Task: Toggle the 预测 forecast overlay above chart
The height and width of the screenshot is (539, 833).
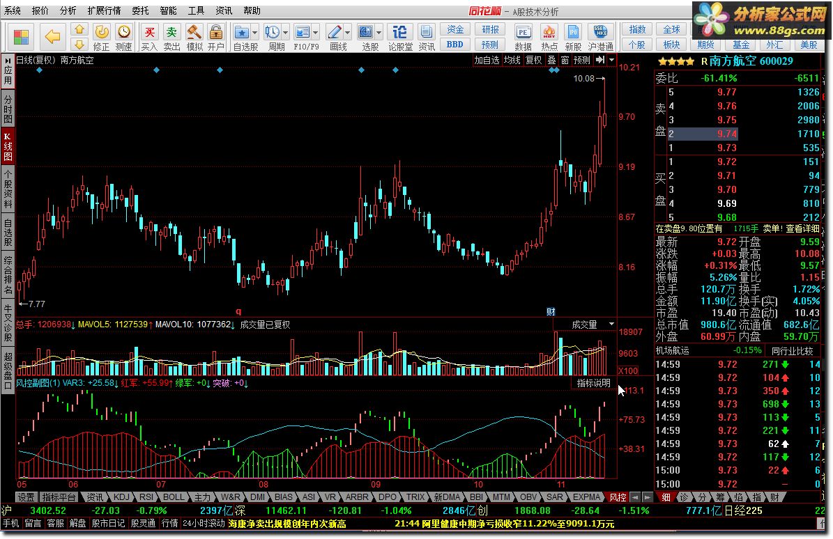Action: pyautogui.click(x=582, y=60)
